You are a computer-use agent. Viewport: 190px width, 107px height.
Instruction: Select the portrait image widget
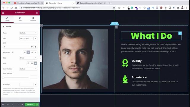(x=76, y=59)
